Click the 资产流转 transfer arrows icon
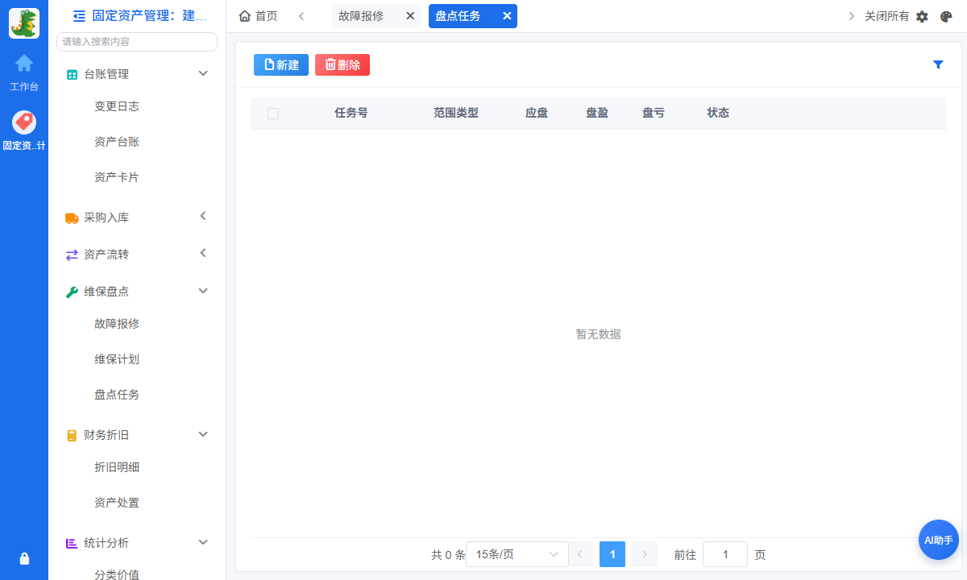Image resolution: width=967 pixels, height=580 pixels. coord(72,255)
